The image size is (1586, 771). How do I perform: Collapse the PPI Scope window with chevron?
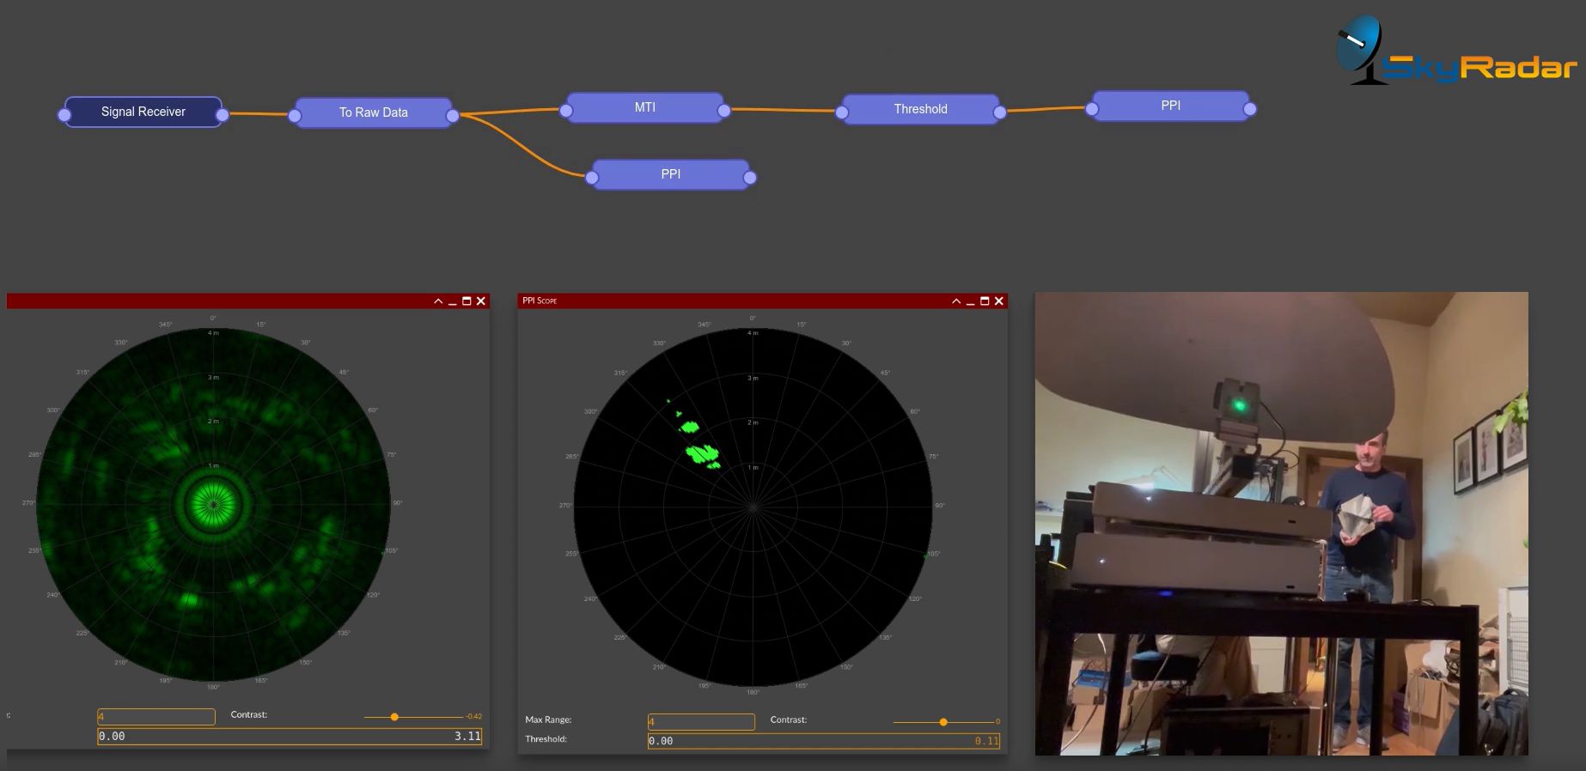tap(956, 301)
